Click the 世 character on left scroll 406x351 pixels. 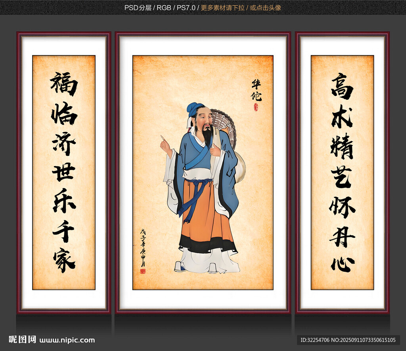(x=64, y=172)
